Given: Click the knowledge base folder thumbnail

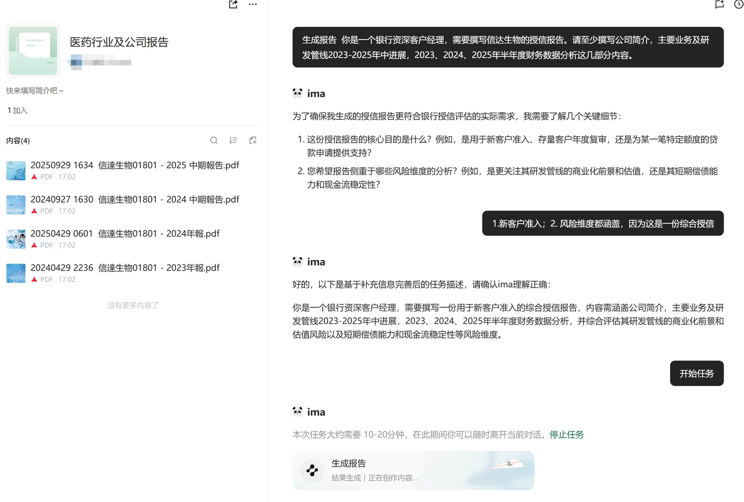Looking at the screenshot, I should (33, 50).
